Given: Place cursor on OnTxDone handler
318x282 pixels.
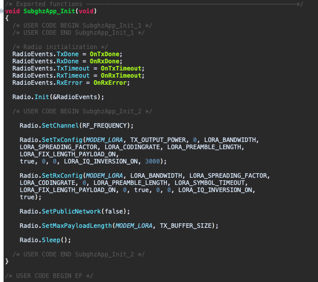Looking at the screenshot, I should tap(106, 54).
